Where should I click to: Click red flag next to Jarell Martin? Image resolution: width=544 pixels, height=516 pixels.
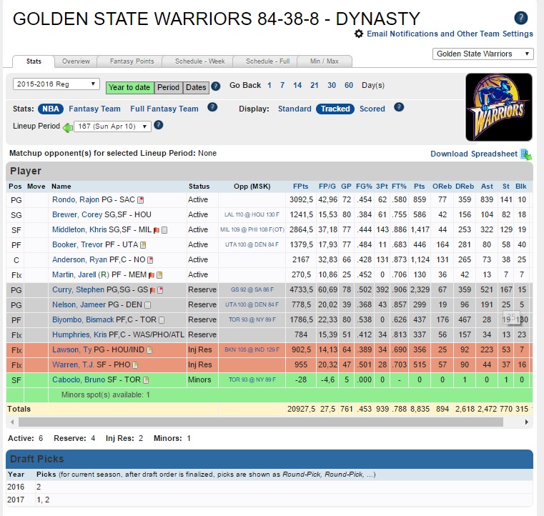(152, 275)
